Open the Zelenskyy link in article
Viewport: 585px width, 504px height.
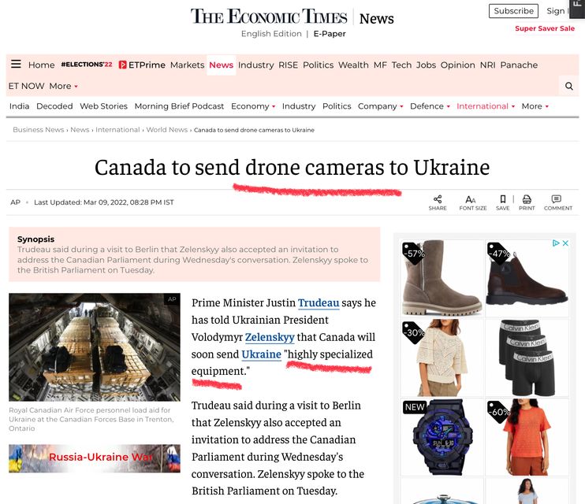click(x=270, y=337)
